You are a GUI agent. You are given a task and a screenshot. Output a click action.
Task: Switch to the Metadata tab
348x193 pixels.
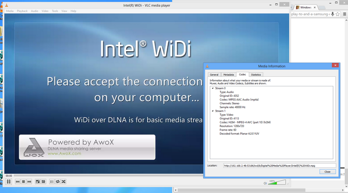pos(228,75)
